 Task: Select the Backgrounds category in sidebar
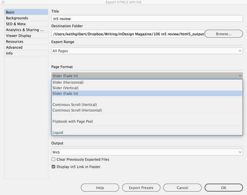(26, 18)
